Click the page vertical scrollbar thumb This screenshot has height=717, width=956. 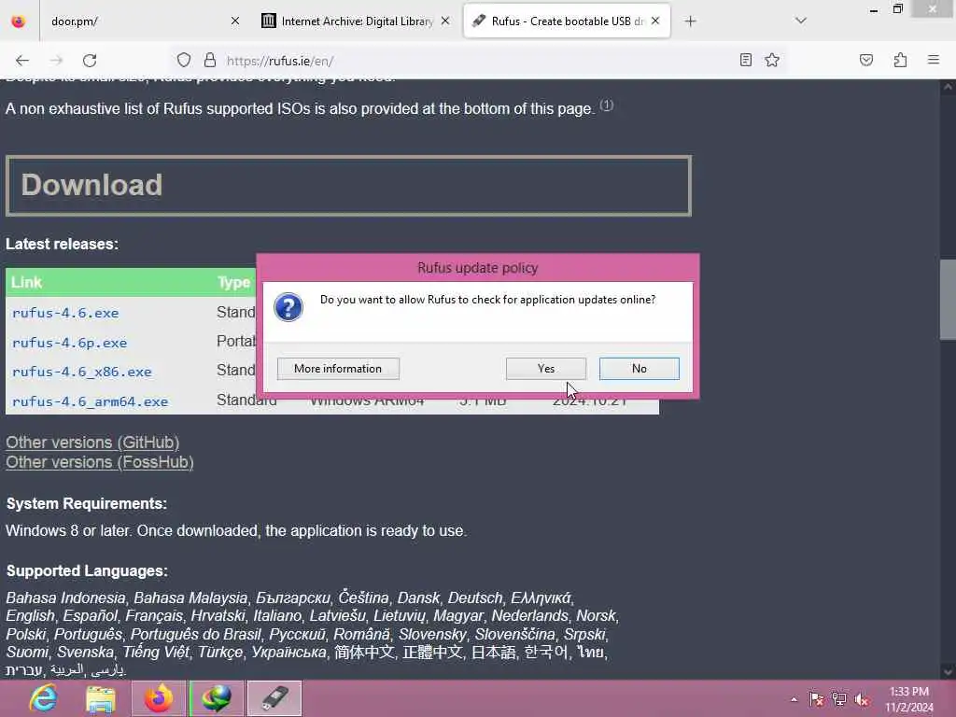(947, 300)
